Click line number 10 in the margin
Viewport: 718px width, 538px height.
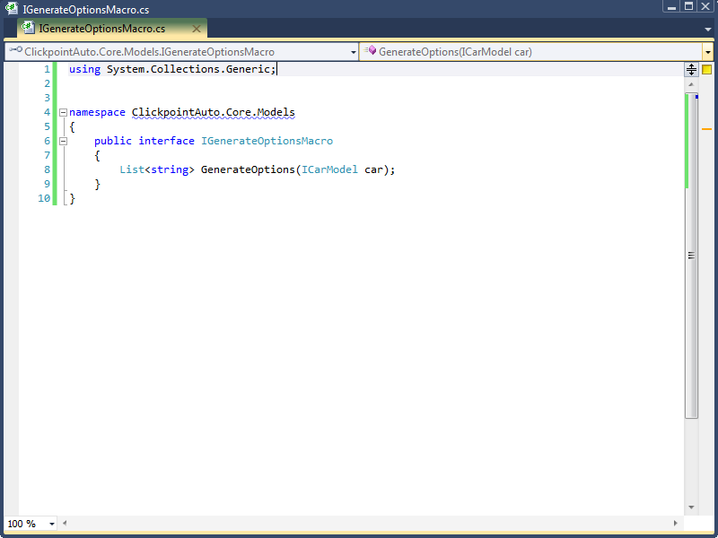[x=44, y=198]
